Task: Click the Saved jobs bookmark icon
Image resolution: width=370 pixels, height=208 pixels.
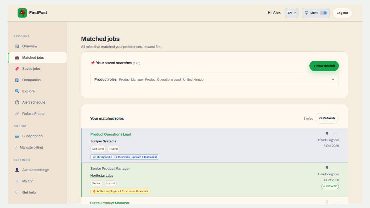Action: click(17, 69)
